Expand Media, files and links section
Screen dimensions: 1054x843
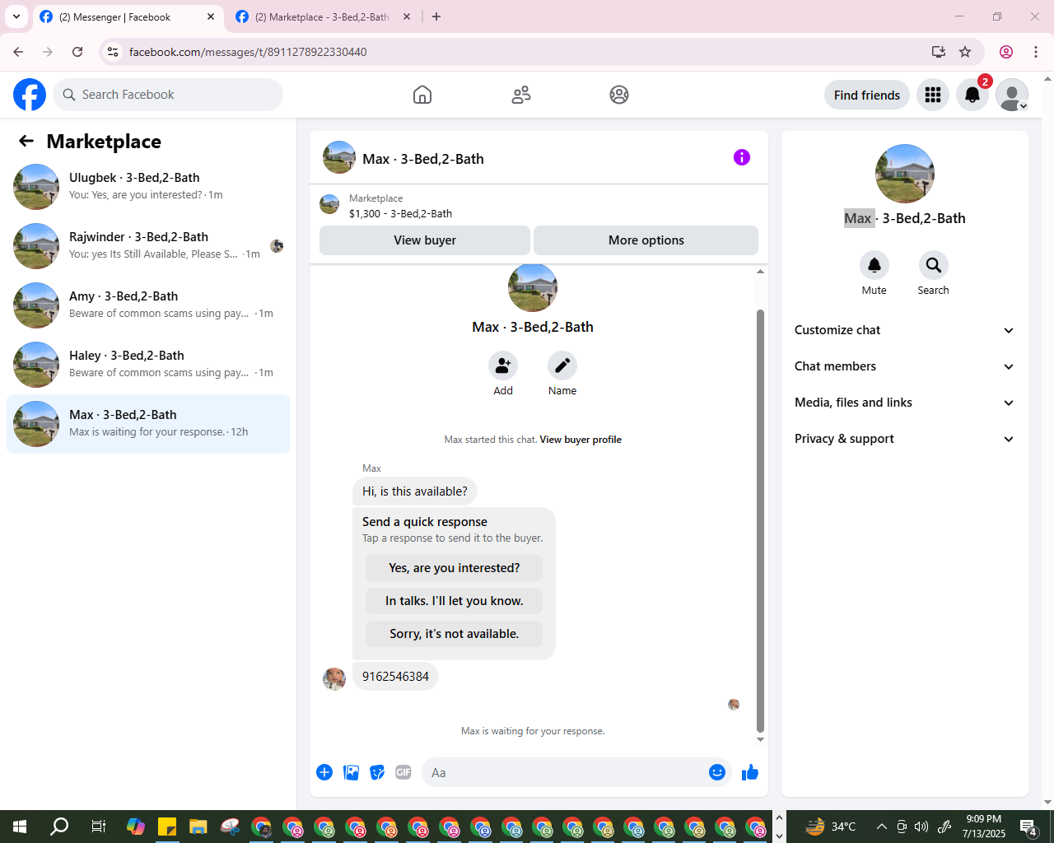(x=905, y=403)
